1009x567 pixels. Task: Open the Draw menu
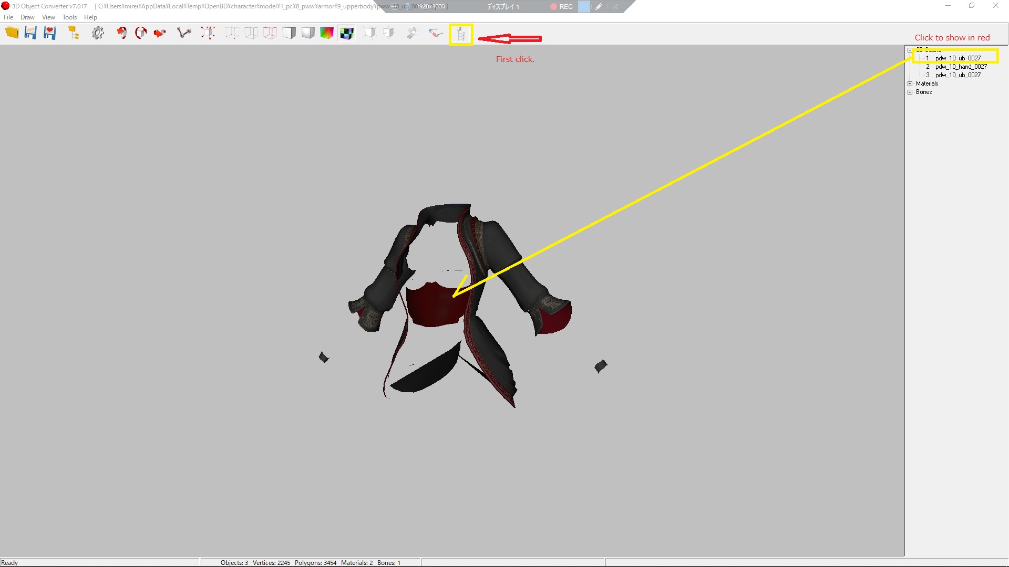27,17
